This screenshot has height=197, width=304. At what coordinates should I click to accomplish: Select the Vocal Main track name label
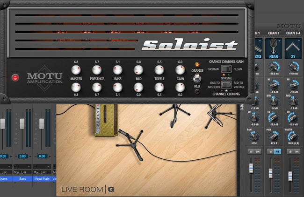pyautogui.click(x=42, y=179)
